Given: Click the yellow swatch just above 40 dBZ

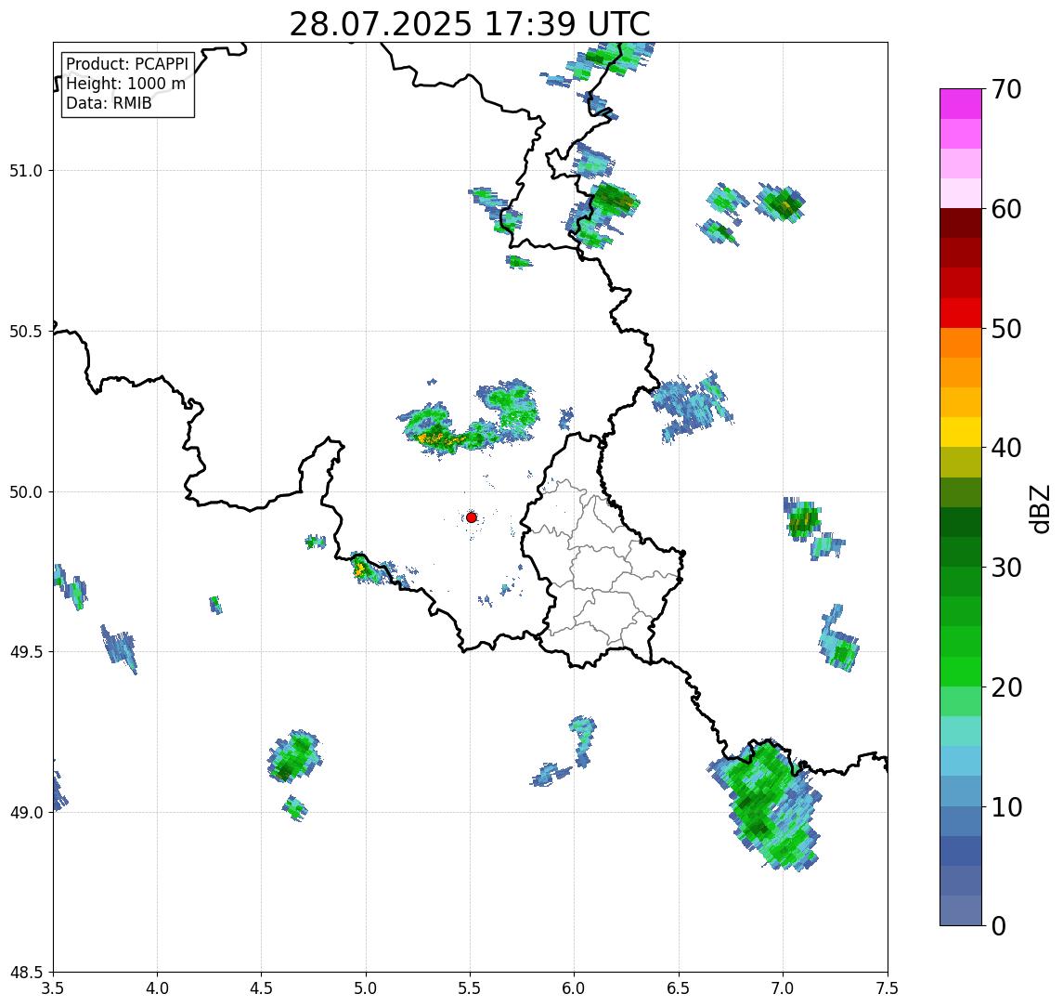Looking at the screenshot, I should point(961,432).
